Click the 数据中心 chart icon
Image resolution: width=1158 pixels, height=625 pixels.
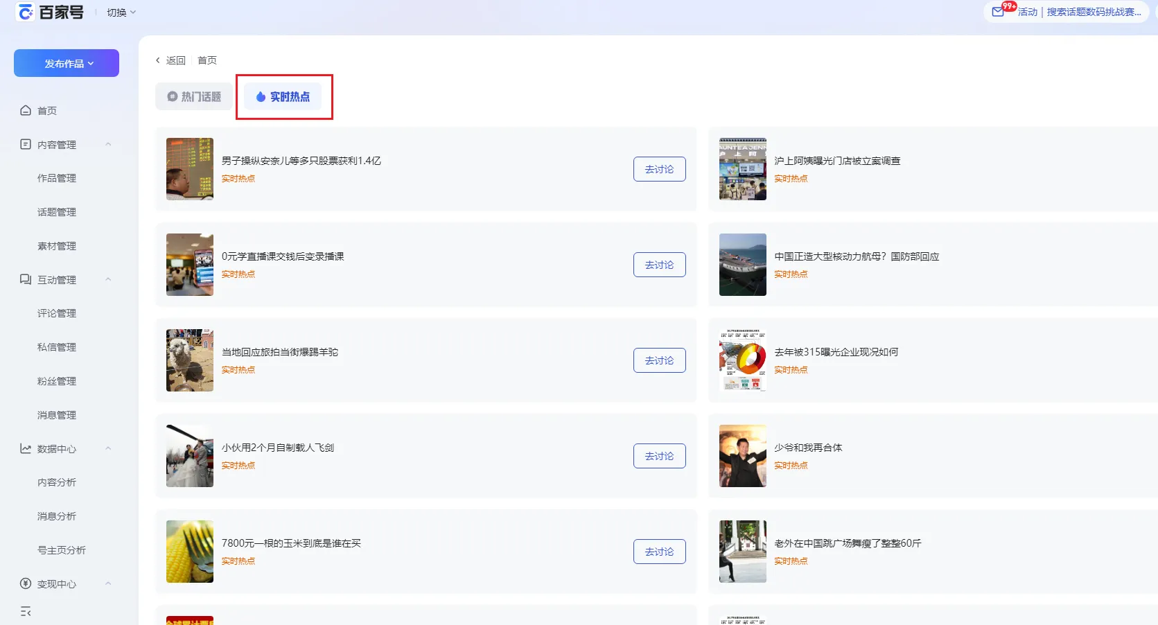(x=26, y=448)
